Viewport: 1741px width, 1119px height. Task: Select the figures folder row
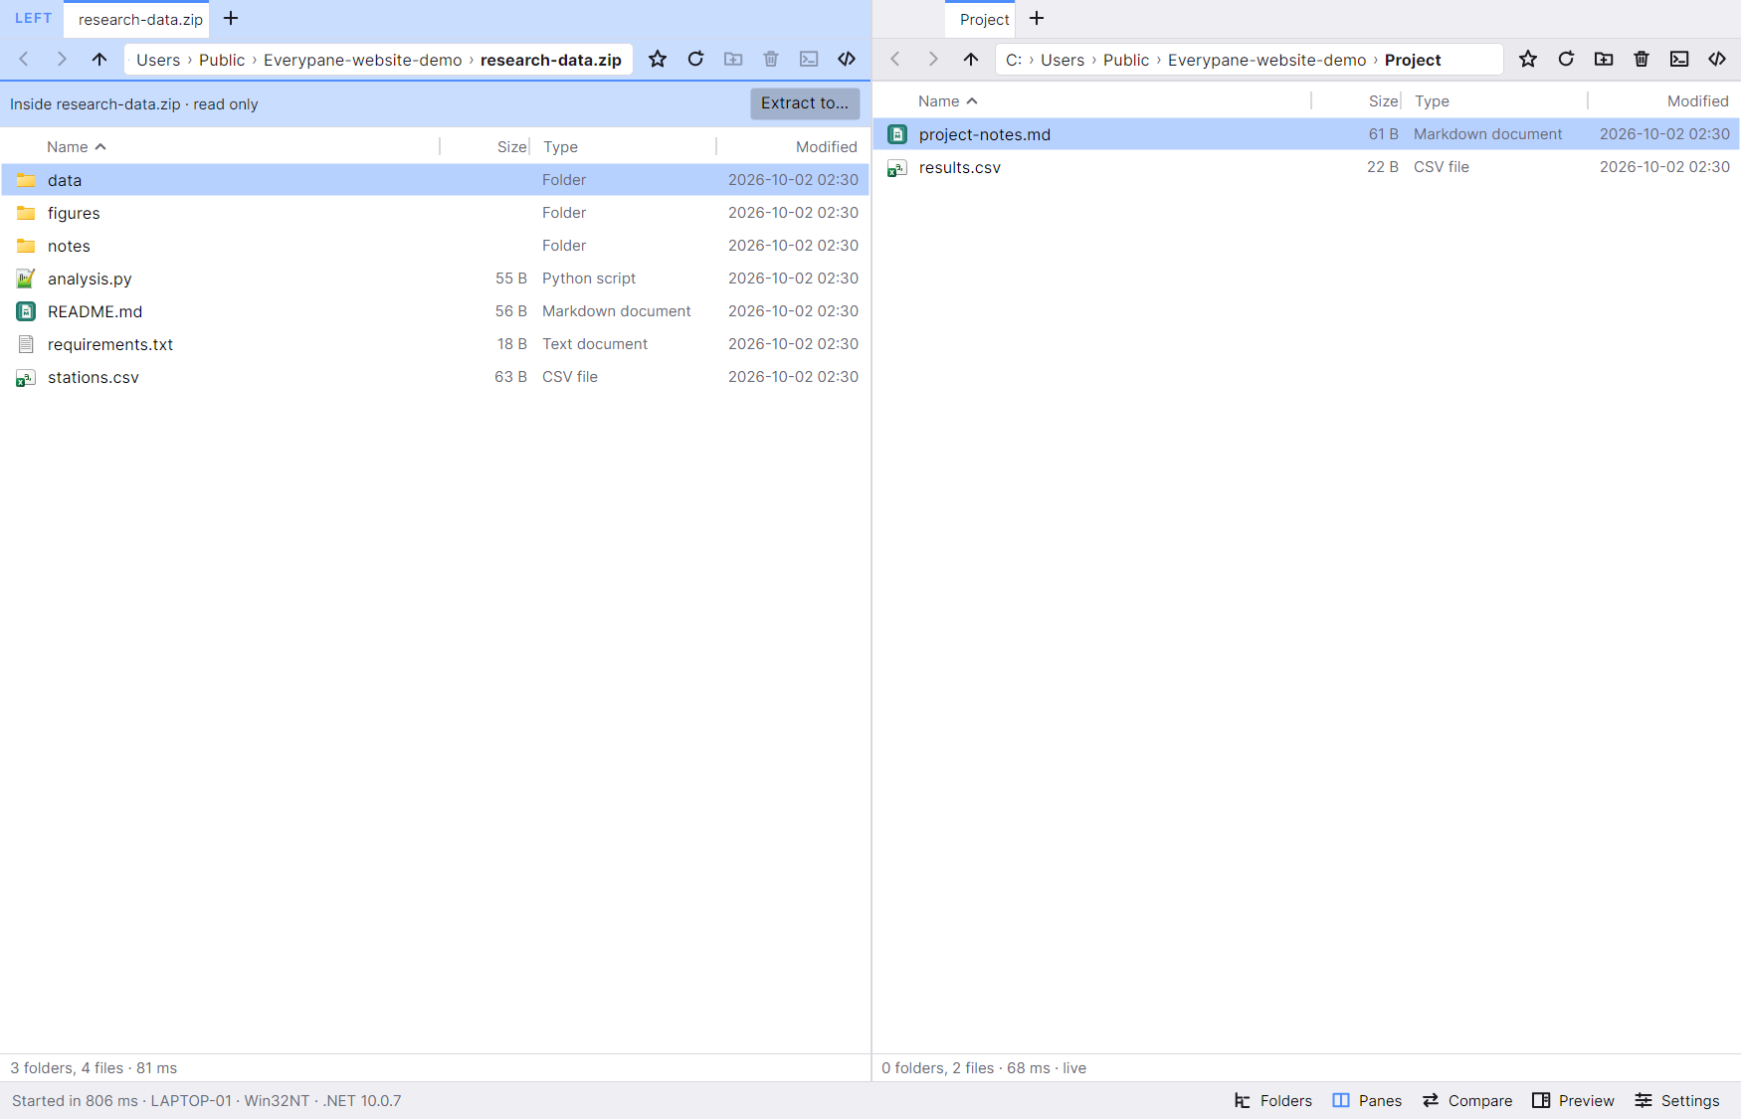click(x=435, y=213)
